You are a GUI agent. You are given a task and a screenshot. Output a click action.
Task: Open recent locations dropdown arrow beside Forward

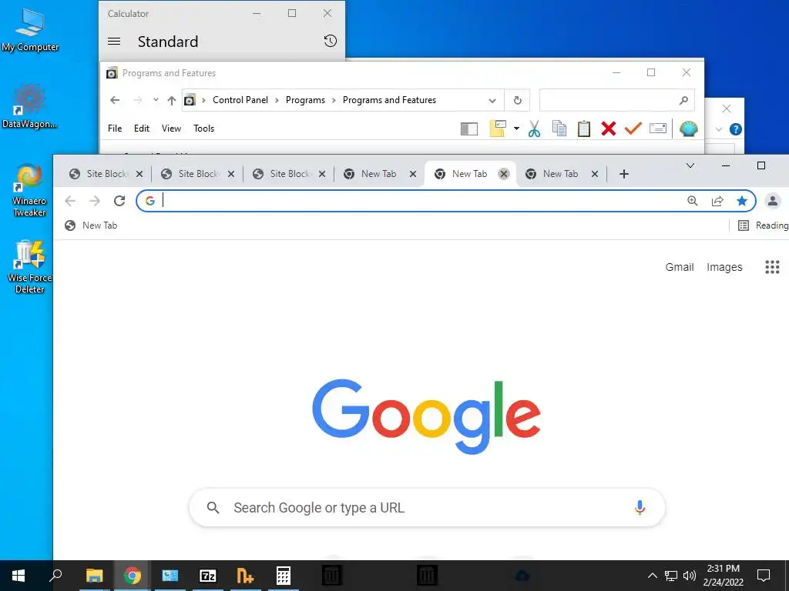pyautogui.click(x=156, y=100)
